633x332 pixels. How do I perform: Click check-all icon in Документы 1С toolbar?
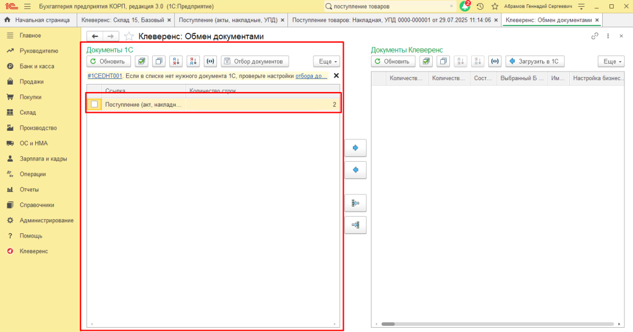pyautogui.click(x=142, y=61)
